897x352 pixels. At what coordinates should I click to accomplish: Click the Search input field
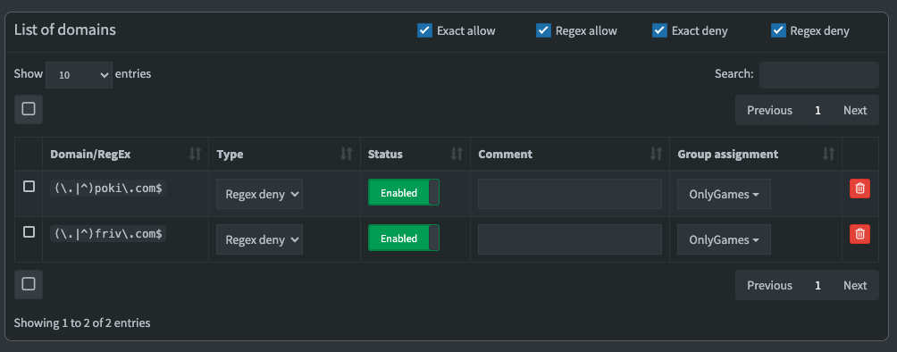818,75
